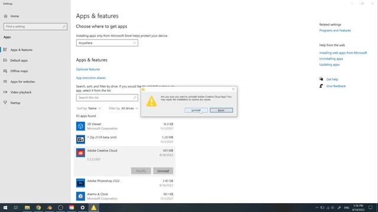This screenshot has height=212, width=378.
Task: Open Default apps section
Action: tap(19, 60)
